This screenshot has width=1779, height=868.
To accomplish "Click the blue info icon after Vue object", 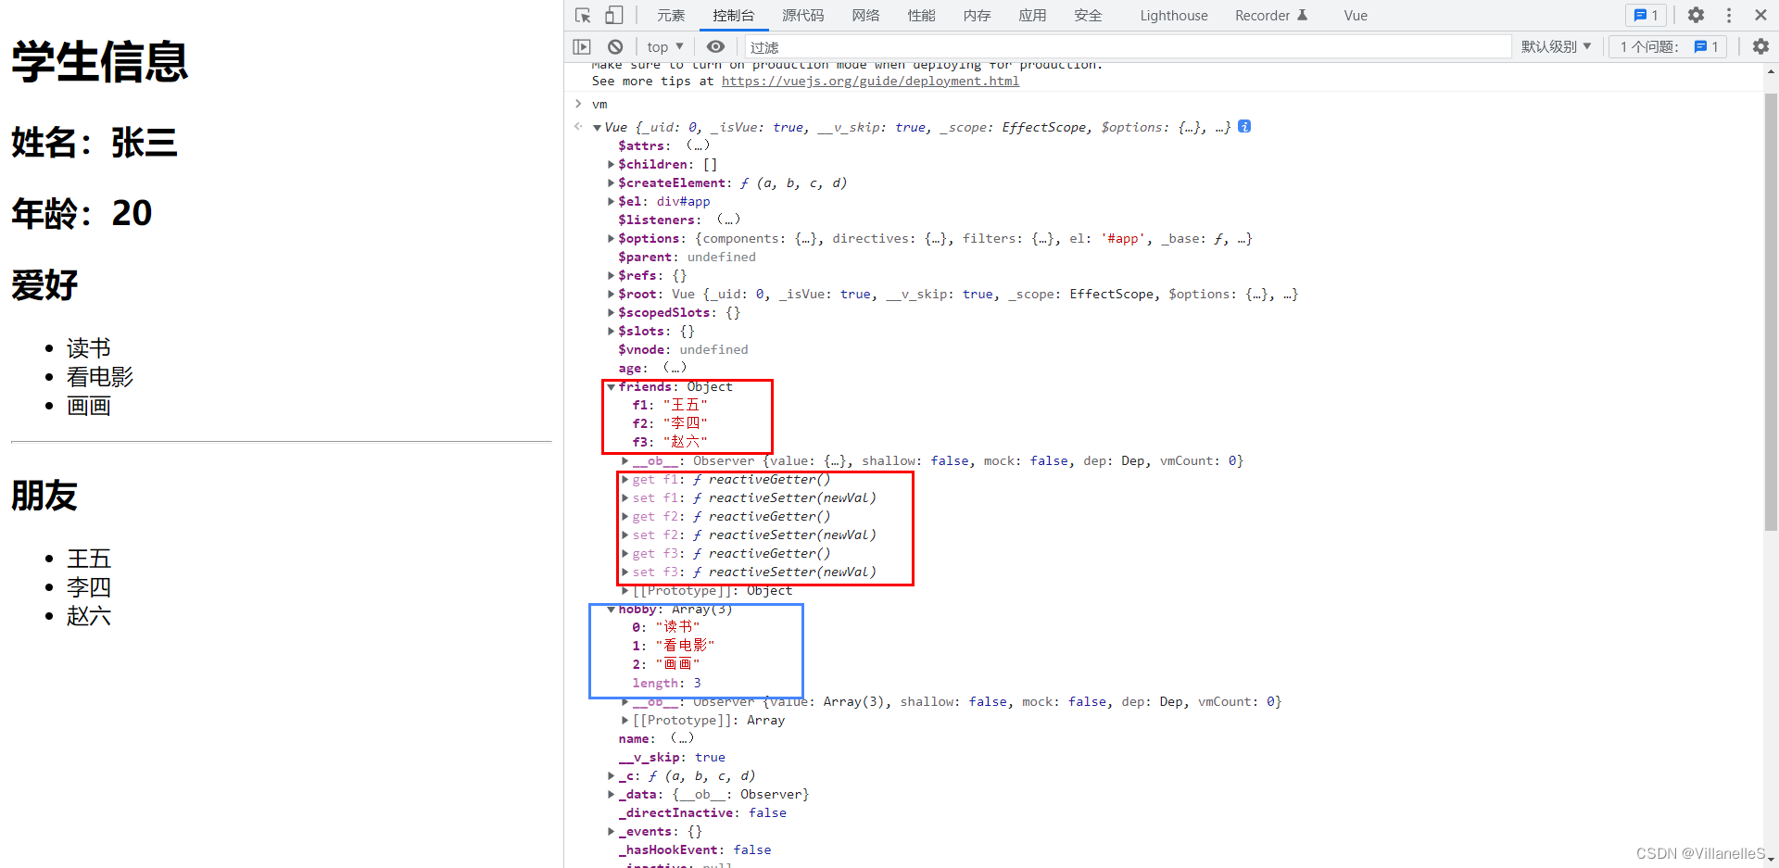I will (x=1244, y=127).
